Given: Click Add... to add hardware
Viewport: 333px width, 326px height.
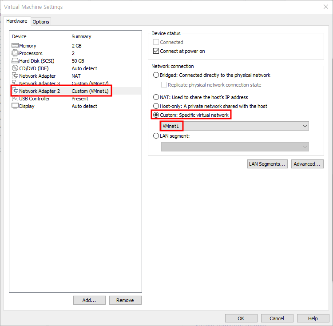Looking at the screenshot, I should coord(89,300).
